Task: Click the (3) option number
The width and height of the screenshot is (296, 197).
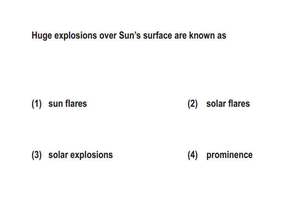Action: point(37,155)
